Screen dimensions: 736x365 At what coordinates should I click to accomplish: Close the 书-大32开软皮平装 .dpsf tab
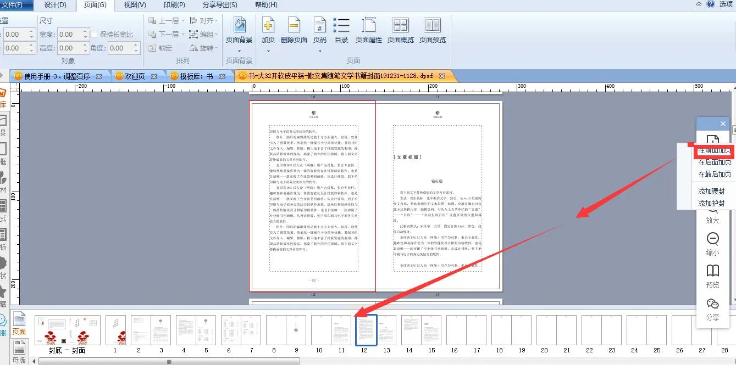coord(442,76)
